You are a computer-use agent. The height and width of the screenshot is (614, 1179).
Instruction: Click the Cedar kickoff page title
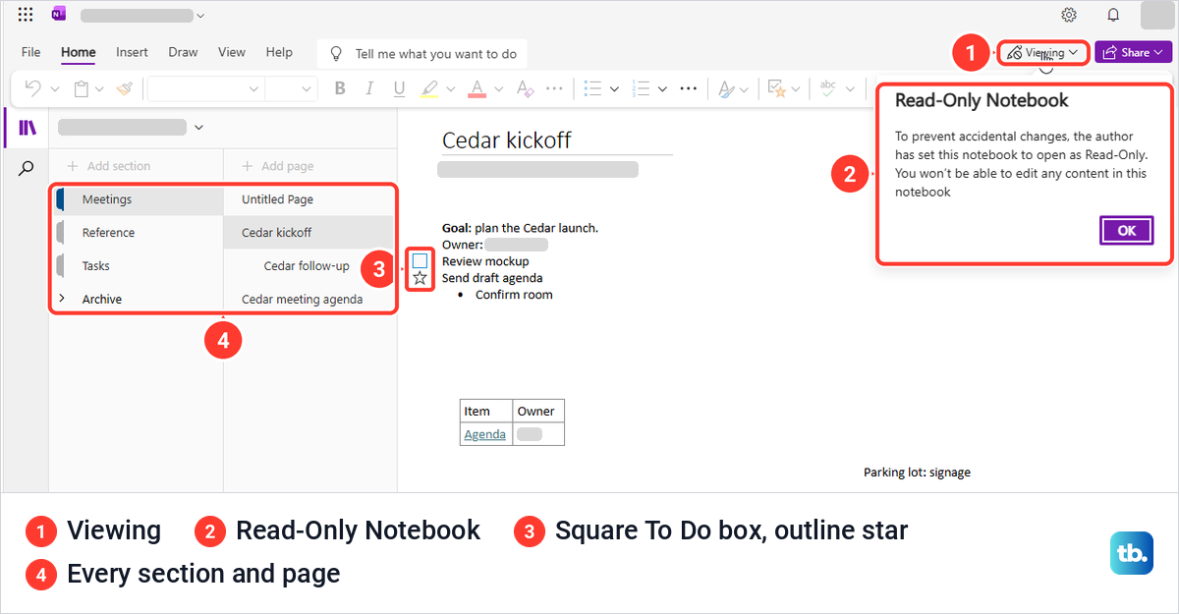pos(506,140)
